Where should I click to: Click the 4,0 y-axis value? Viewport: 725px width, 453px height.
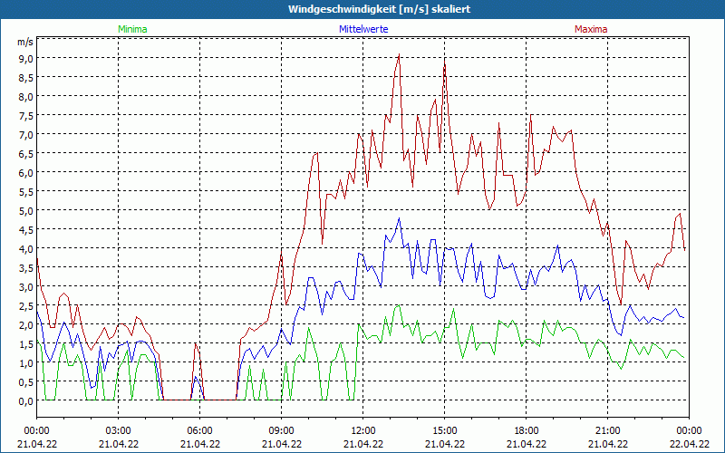point(25,248)
